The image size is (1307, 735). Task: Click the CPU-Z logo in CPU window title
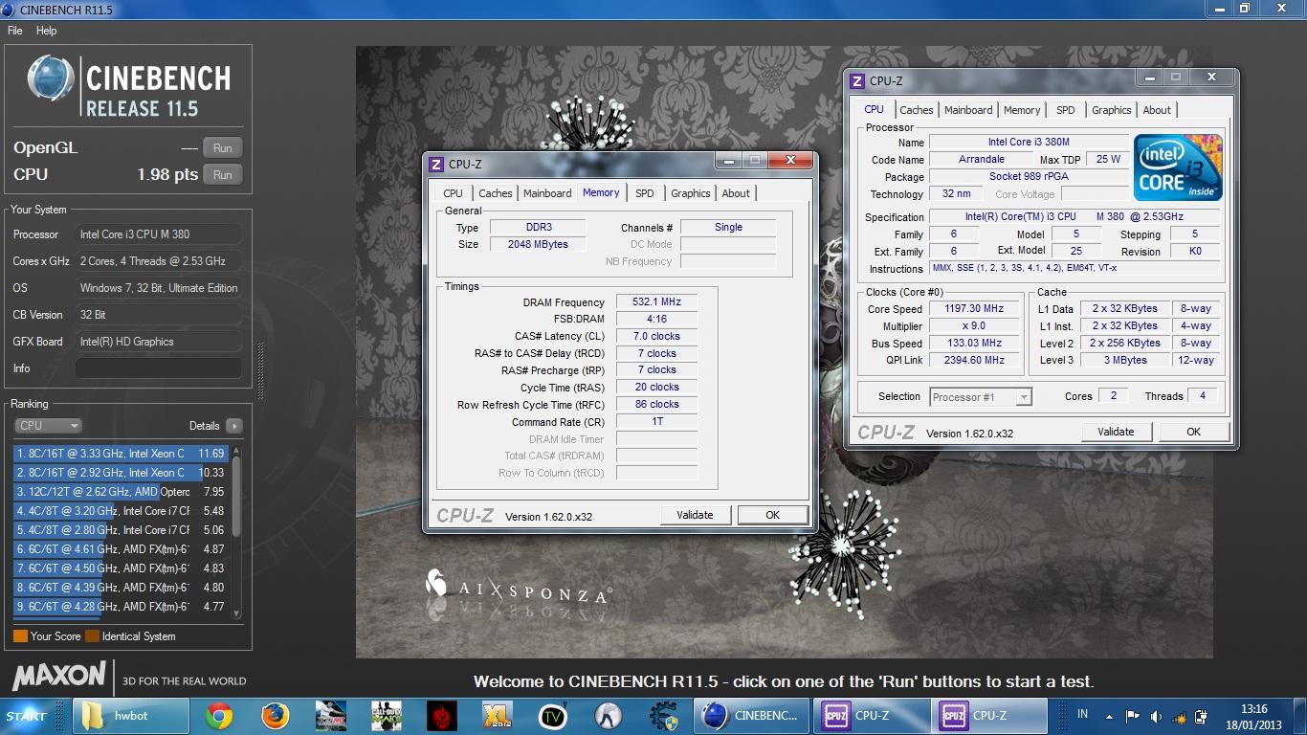857,81
